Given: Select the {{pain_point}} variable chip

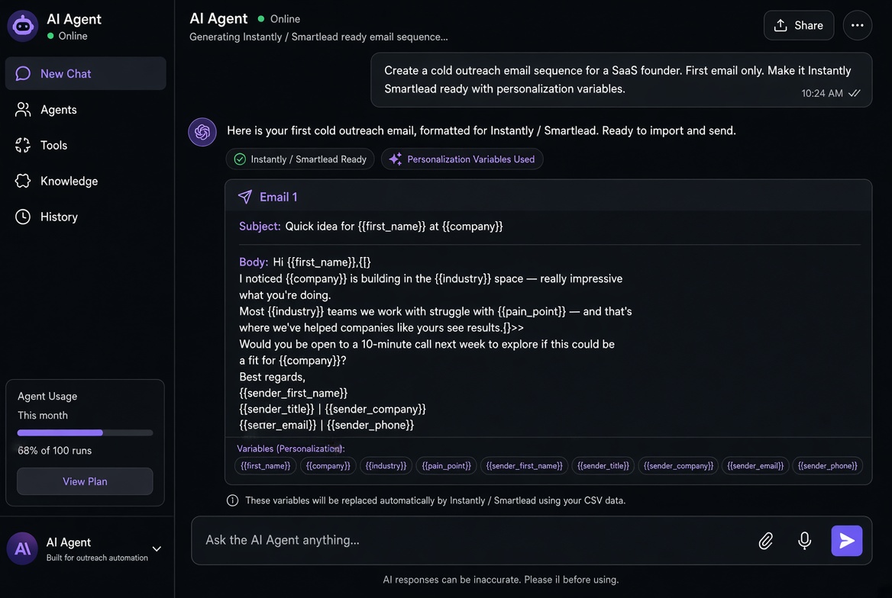Looking at the screenshot, I should click(x=446, y=465).
